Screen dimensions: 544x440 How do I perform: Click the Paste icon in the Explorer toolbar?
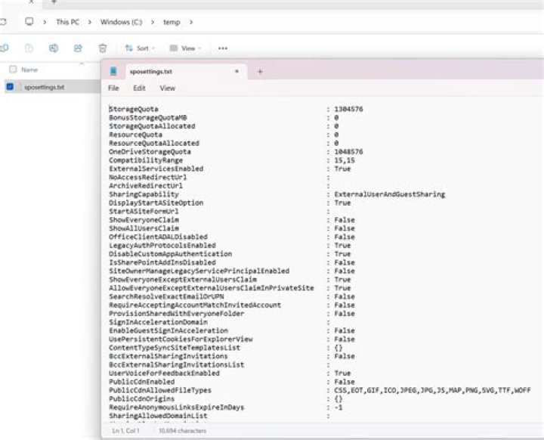(29, 48)
